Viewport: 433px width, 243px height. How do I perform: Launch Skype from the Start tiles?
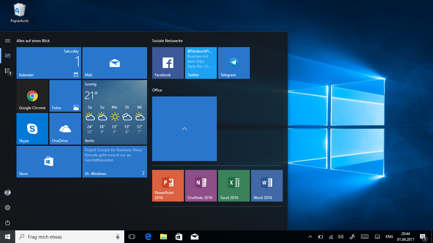point(32,129)
